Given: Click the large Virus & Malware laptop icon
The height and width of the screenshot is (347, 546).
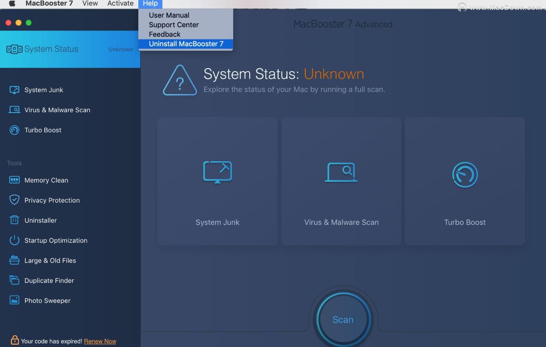Looking at the screenshot, I should tap(341, 172).
